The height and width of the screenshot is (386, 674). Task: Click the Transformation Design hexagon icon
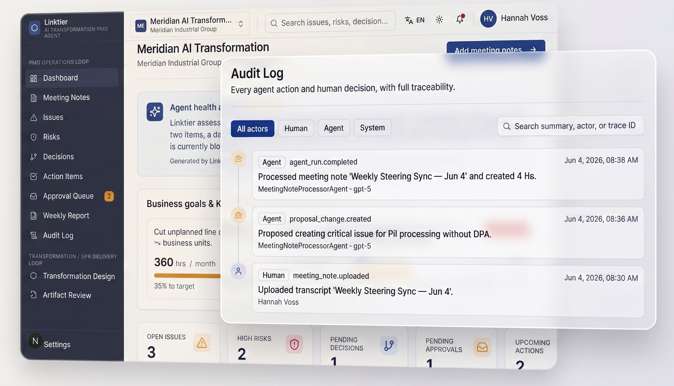coord(33,276)
